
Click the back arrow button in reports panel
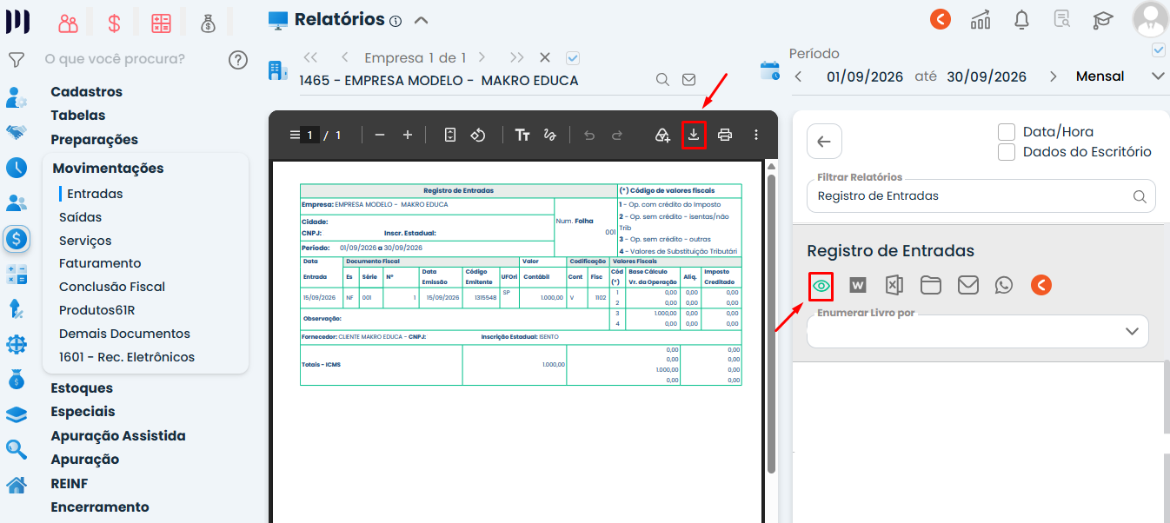[x=824, y=141]
